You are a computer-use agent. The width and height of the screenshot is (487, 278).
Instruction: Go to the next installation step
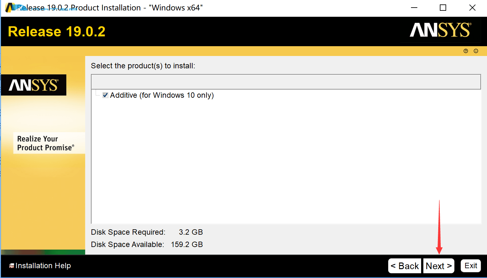tap(439, 266)
